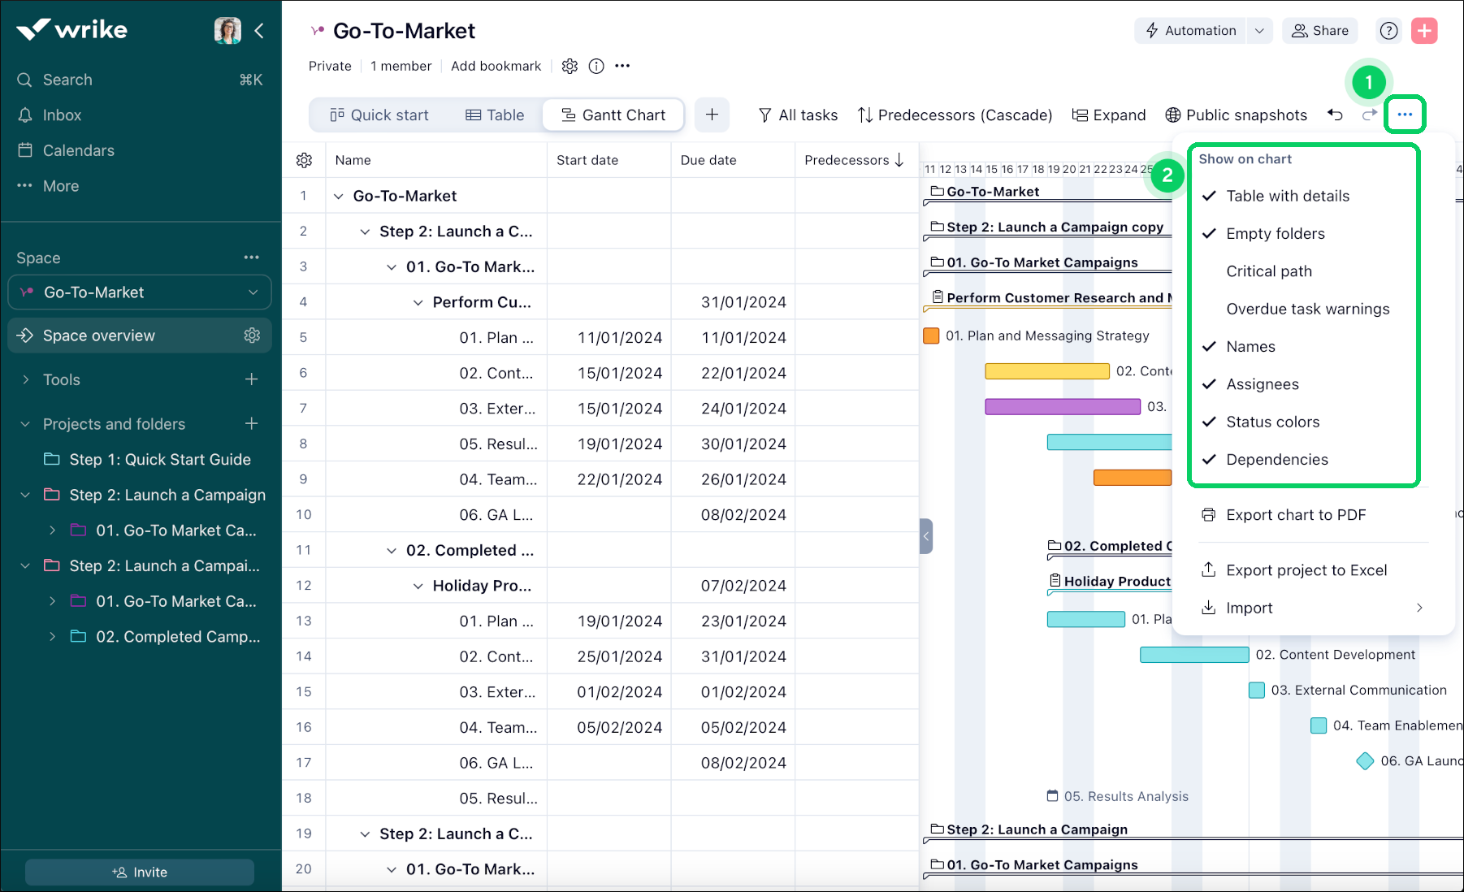Switch to the Table view tab
The image size is (1464, 892).
coord(494,115)
